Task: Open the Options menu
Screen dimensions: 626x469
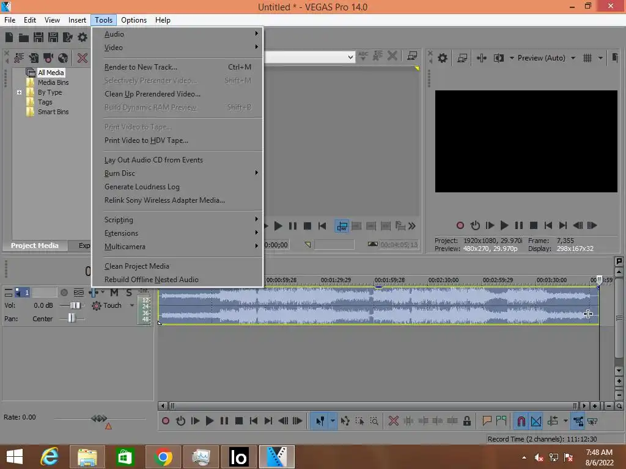Action: click(134, 20)
